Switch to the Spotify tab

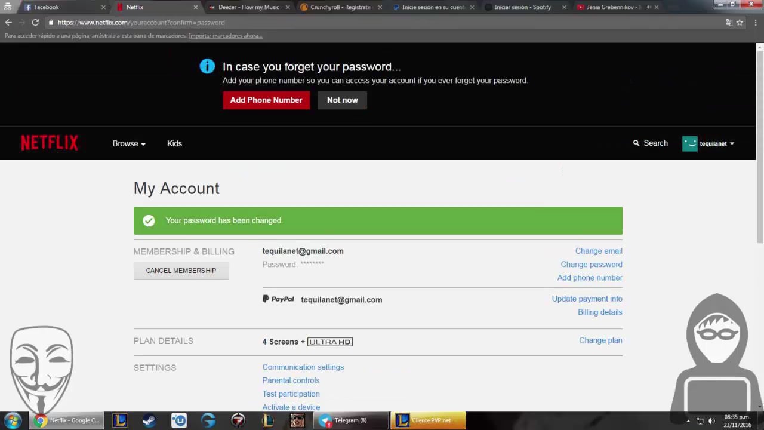(x=524, y=7)
